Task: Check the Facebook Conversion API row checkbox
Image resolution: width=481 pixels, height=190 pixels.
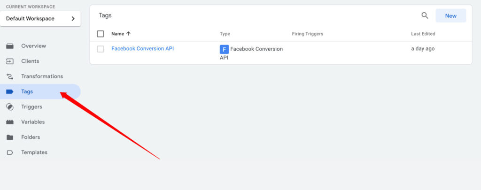Action: [x=101, y=49]
